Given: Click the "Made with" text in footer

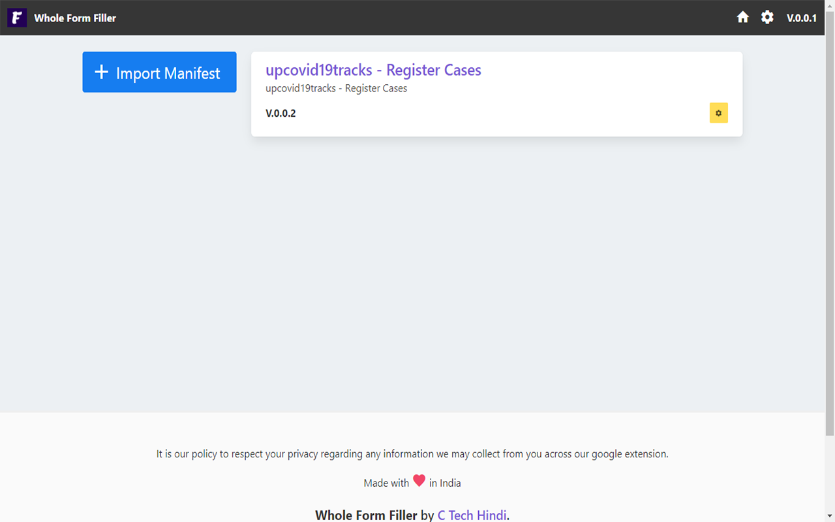Looking at the screenshot, I should pos(386,483).
